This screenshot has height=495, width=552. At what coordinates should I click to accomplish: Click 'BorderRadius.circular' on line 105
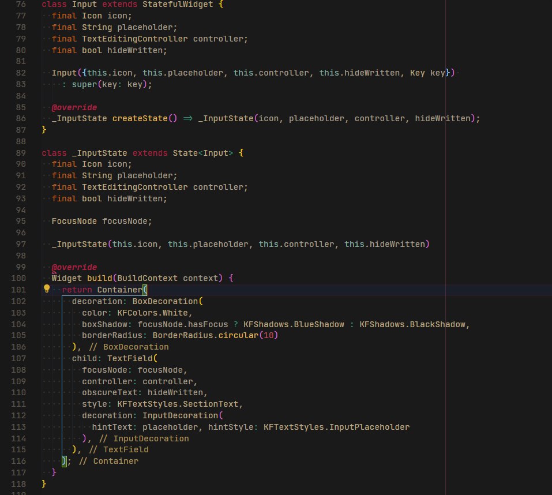[x=205, y=335]
